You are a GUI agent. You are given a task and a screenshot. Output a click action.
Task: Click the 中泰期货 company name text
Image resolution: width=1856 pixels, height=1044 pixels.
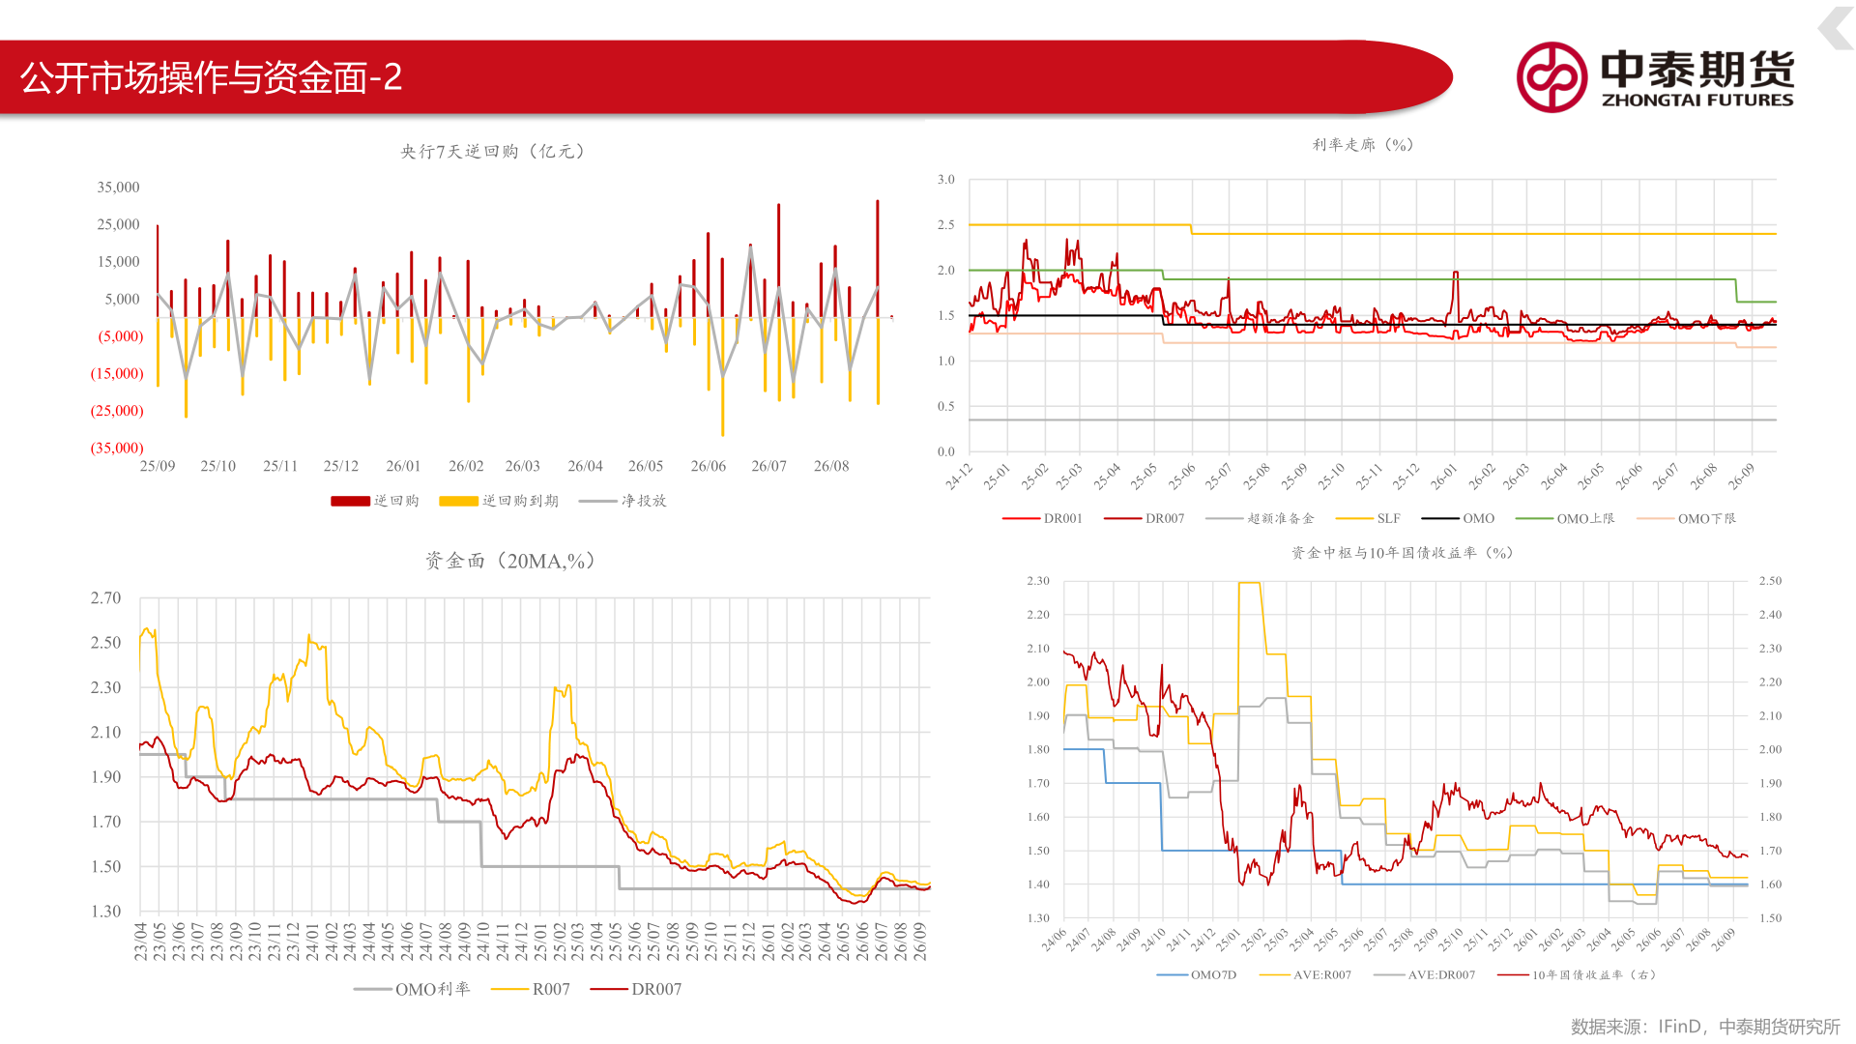tap(1697, 69)
